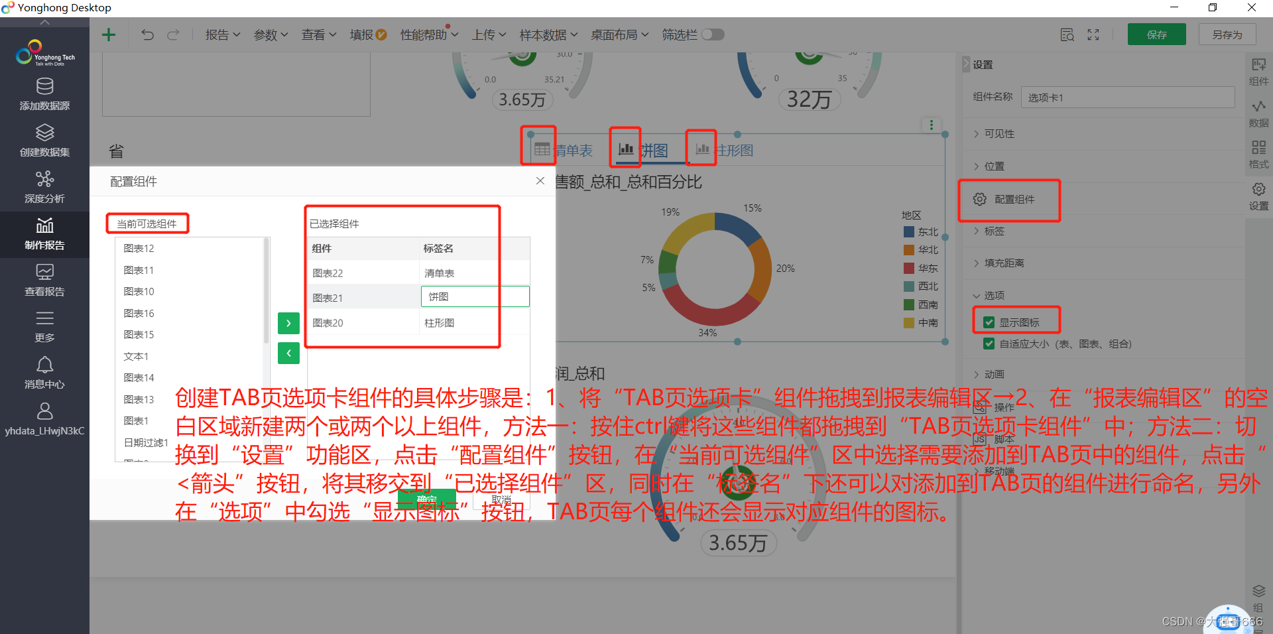Collapse the 选项 section
The image size is (1273, 634).
click(988, 295)
